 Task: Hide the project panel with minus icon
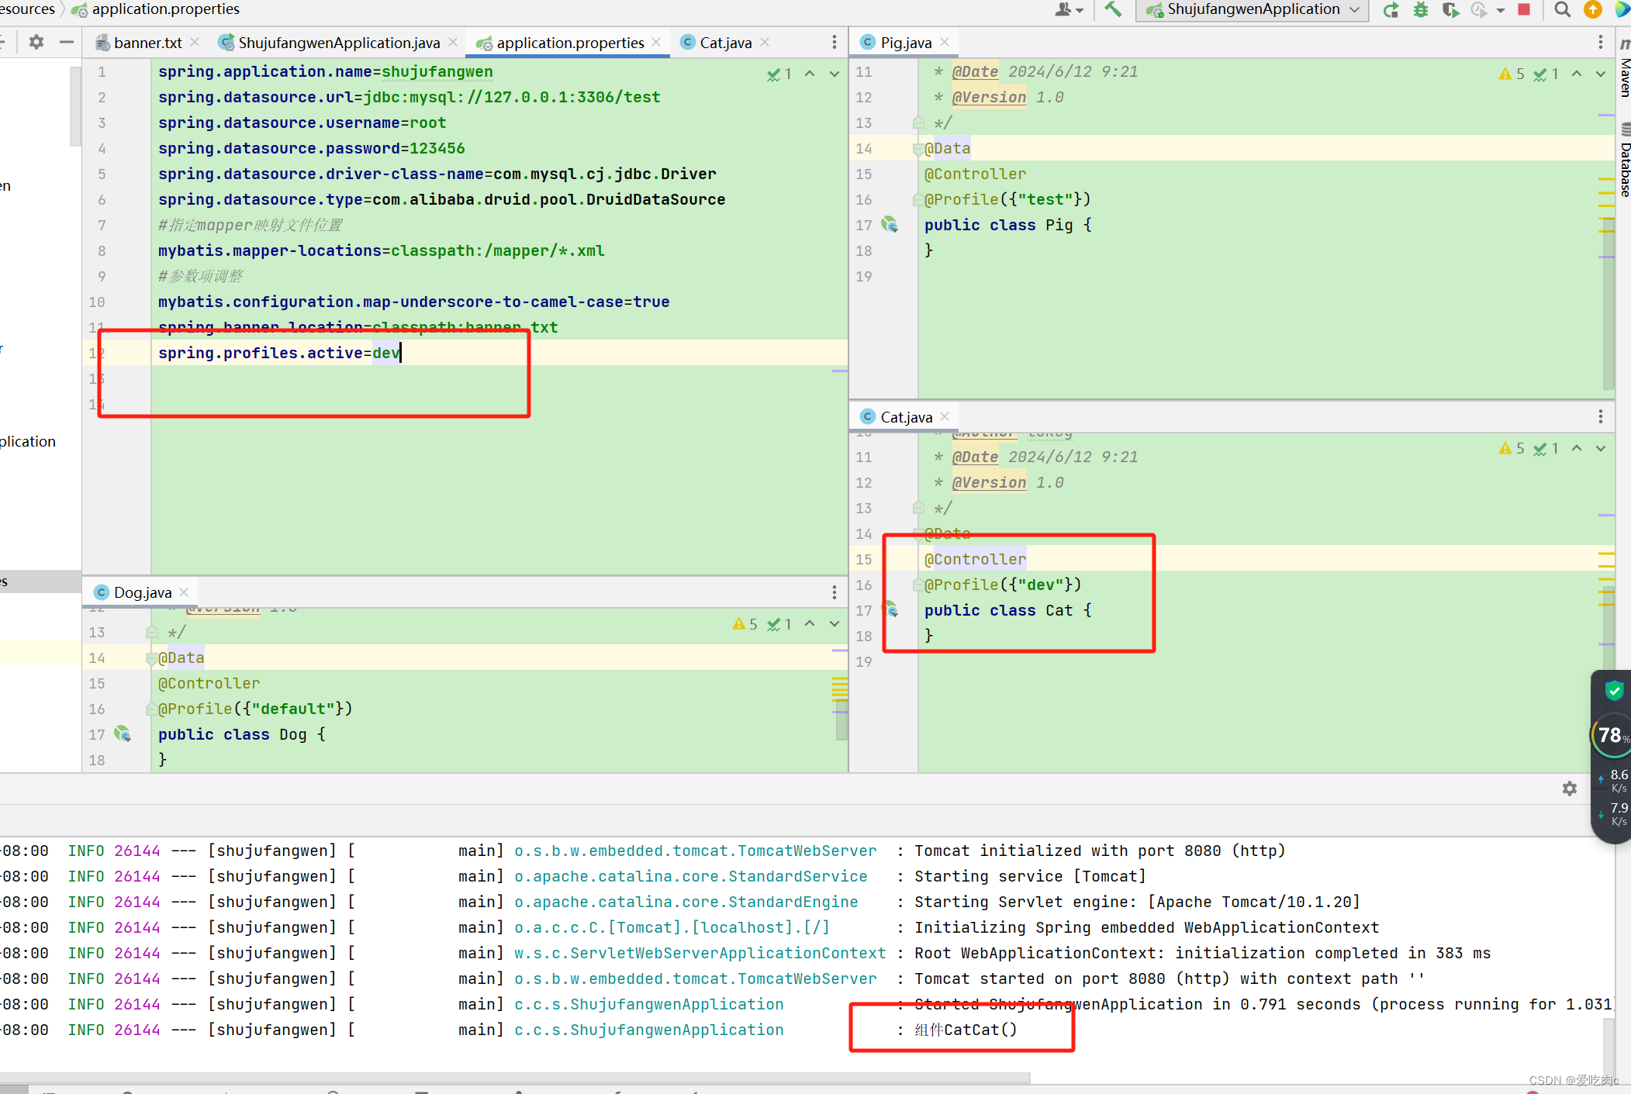pyautogui.click(x=67, y=42)
